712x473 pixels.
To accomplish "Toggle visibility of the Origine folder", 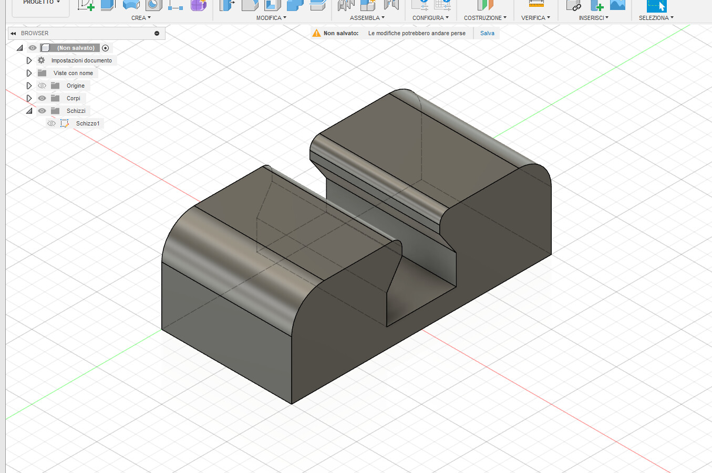I will coord(42,85).
